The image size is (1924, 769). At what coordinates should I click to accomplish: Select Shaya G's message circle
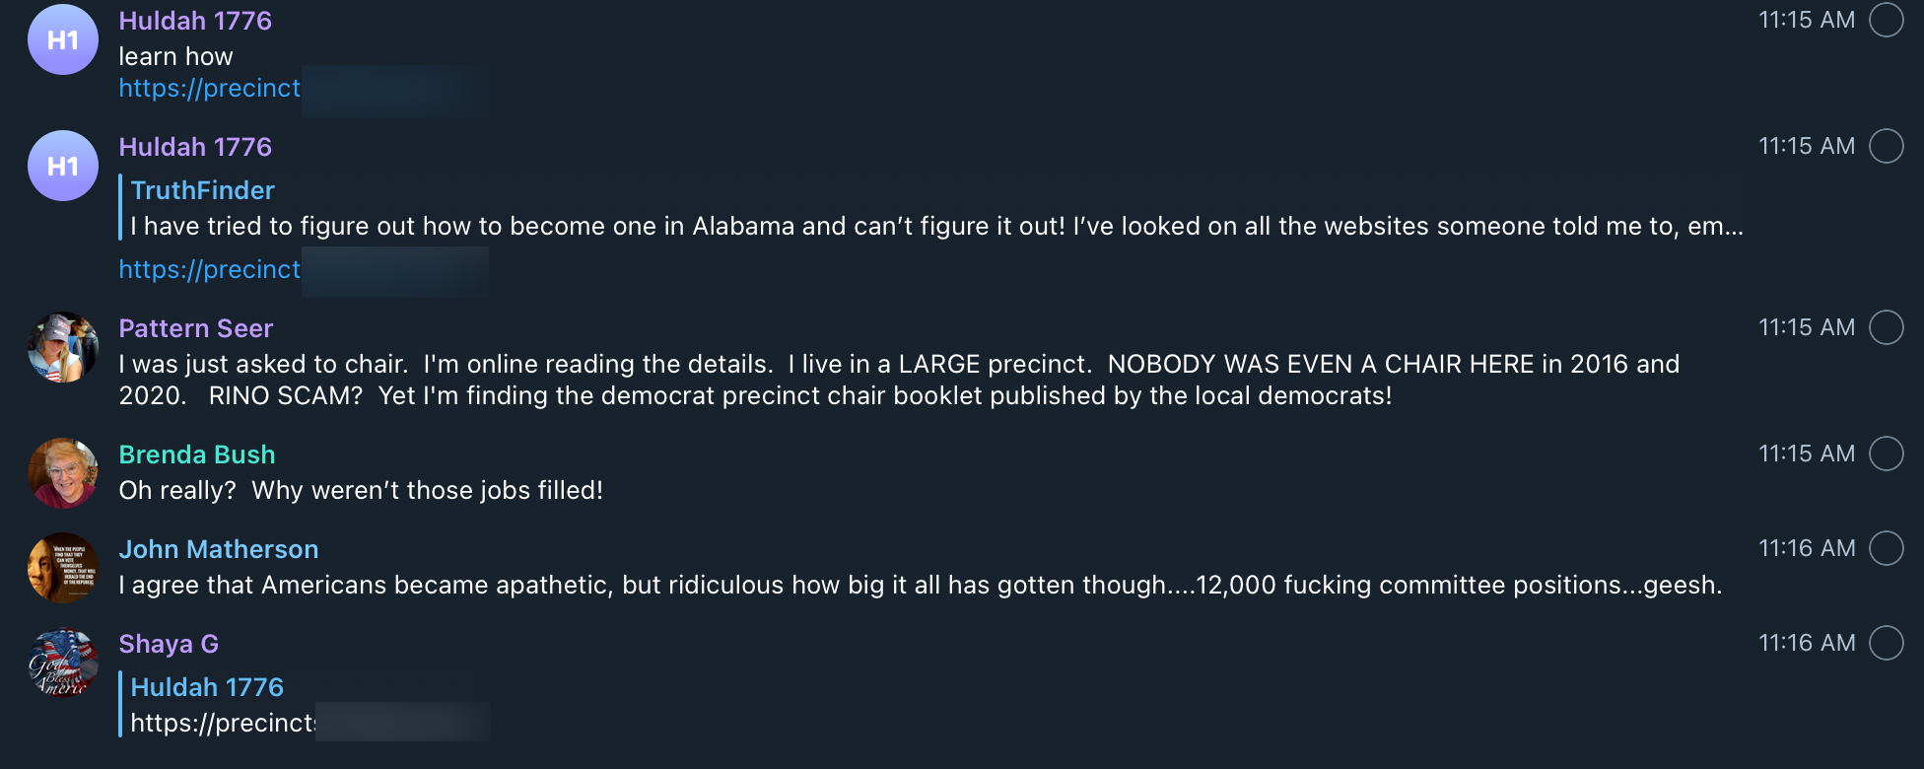1886,643
